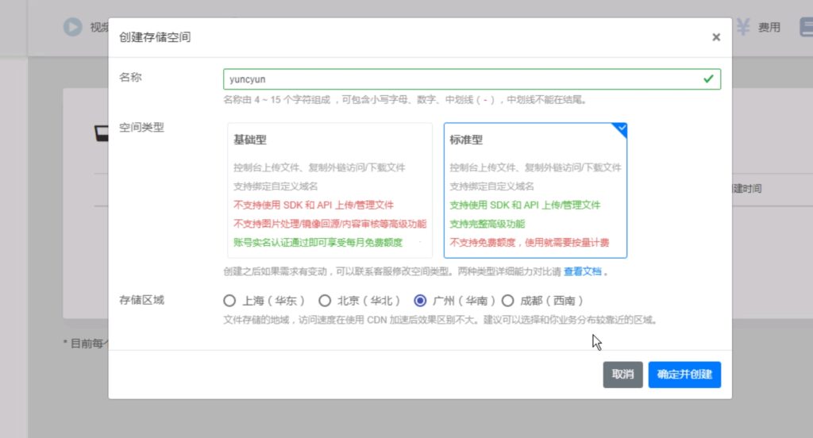Open the 查看文档 link

point(582,271)
